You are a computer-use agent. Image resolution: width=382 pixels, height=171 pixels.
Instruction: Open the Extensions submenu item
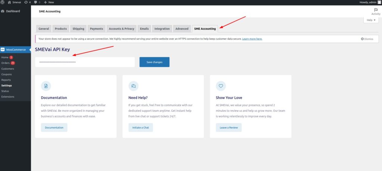click(8, 96)
